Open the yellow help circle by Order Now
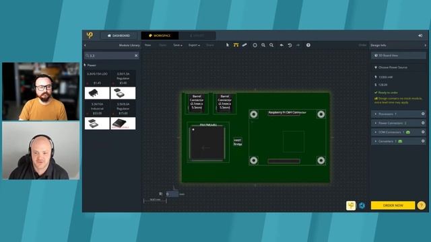This screenshot has width=431, height=242. (x=421, y=205)
